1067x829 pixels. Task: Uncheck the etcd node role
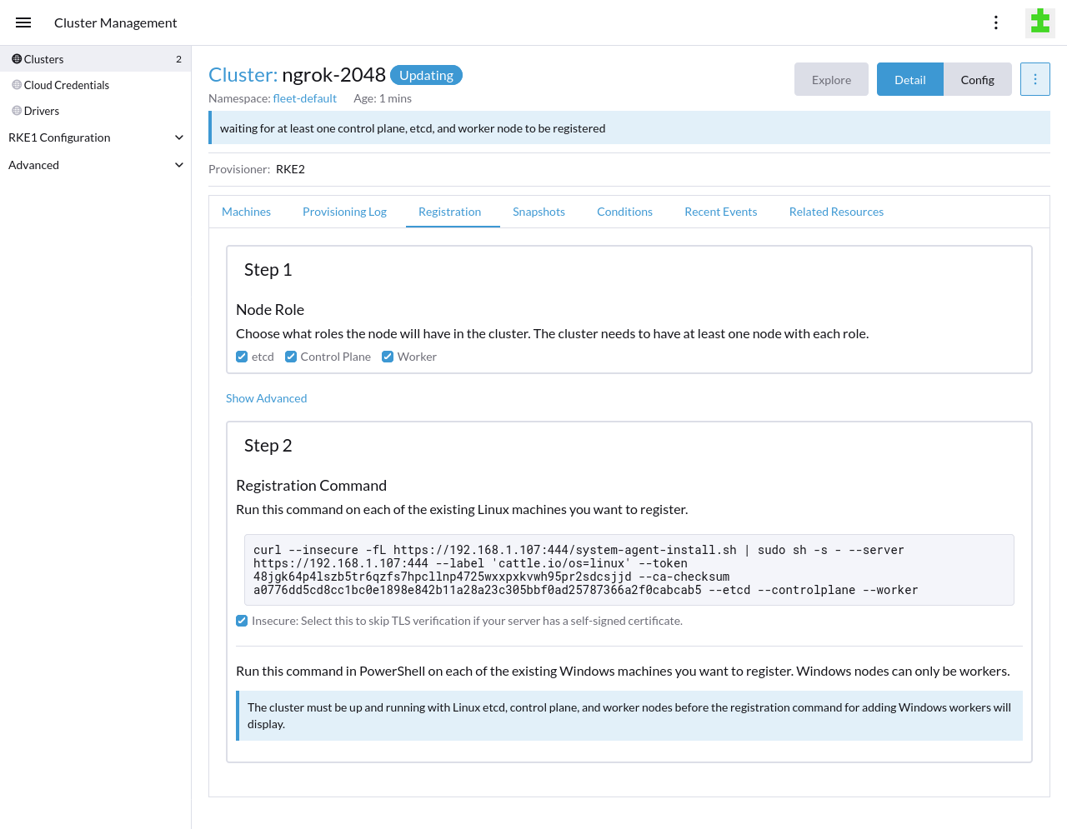click(241, 356)
